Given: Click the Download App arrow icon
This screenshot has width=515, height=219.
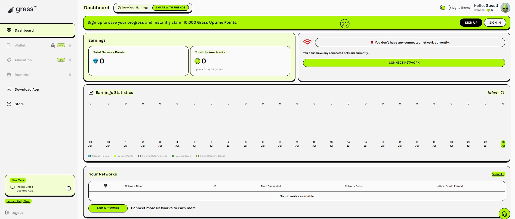Looking at the screenshot, I should coord(9,89).
